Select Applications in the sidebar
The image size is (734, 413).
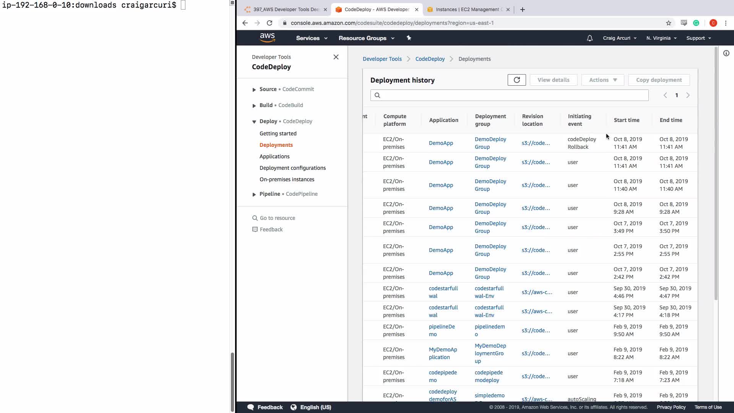274,156
